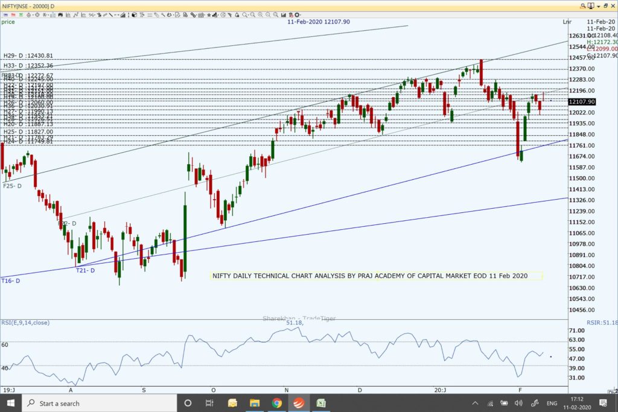The width and height of the screenshot is (618, 412).
Task: Click the Lnr scale label
Action: (x=567, y=22)
